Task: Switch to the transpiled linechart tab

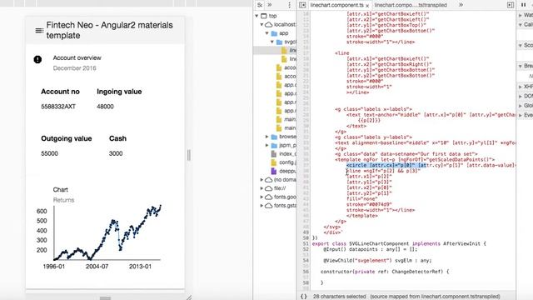Action: pyautogui.click(x=411, y=5)
